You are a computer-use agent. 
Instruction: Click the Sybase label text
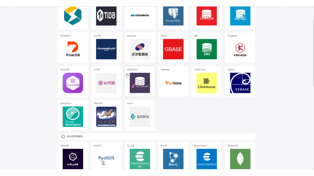click(x=231, y=69)
